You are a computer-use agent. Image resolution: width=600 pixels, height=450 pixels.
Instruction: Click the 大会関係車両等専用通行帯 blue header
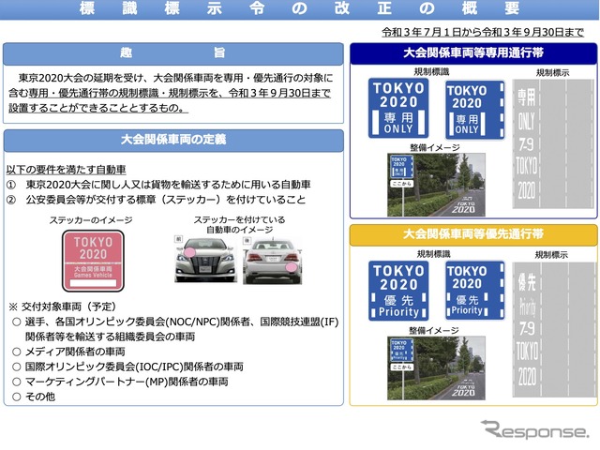tap(473, 53)
